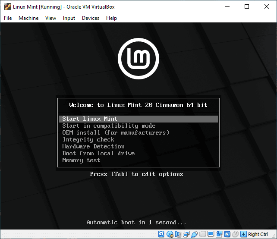Open the File menu
The width and height of the screenshot is (277, 239).
pos(8,18)
